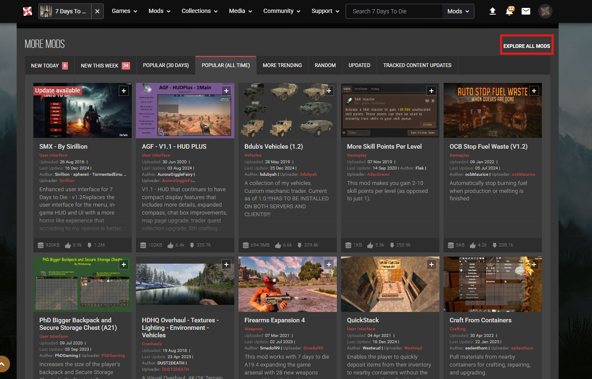Expand the Games dropdown menu
Screen dimensions: 592x379
(125, 11)
